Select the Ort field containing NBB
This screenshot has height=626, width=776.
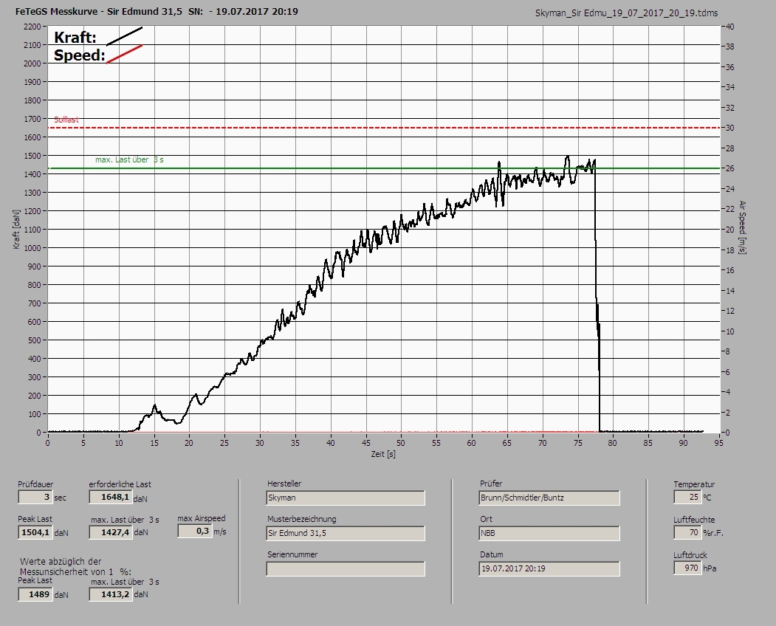[x=549, y=534]
